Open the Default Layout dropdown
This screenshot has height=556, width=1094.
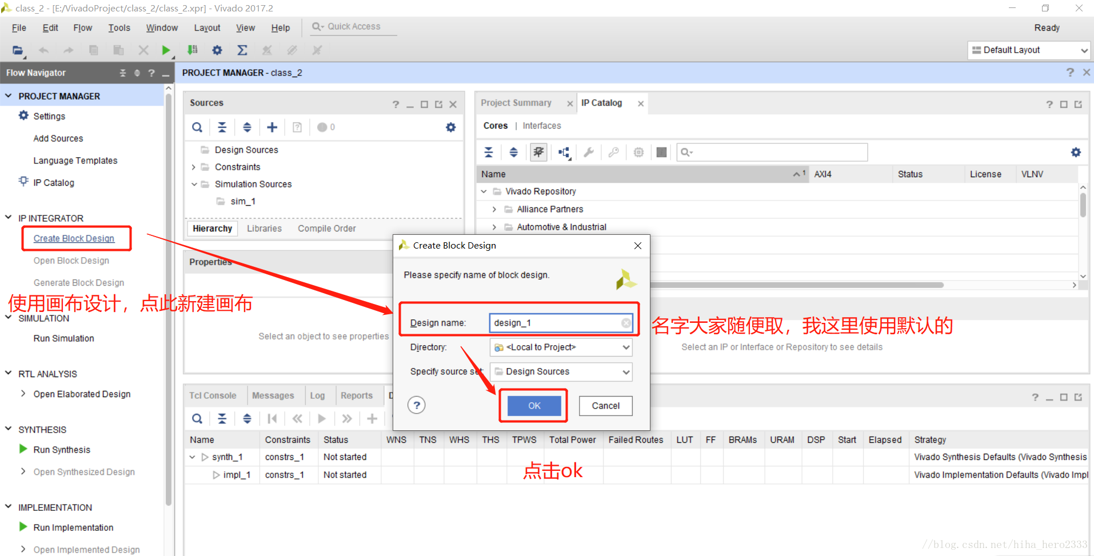[x=1029, y=50]
